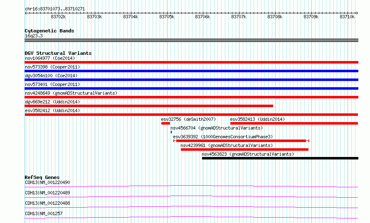The width and height of the screenshot is (370, 223).
Task: Click the CDH13|NM_001220490 gene track line
Action: [x=191, y=186]
